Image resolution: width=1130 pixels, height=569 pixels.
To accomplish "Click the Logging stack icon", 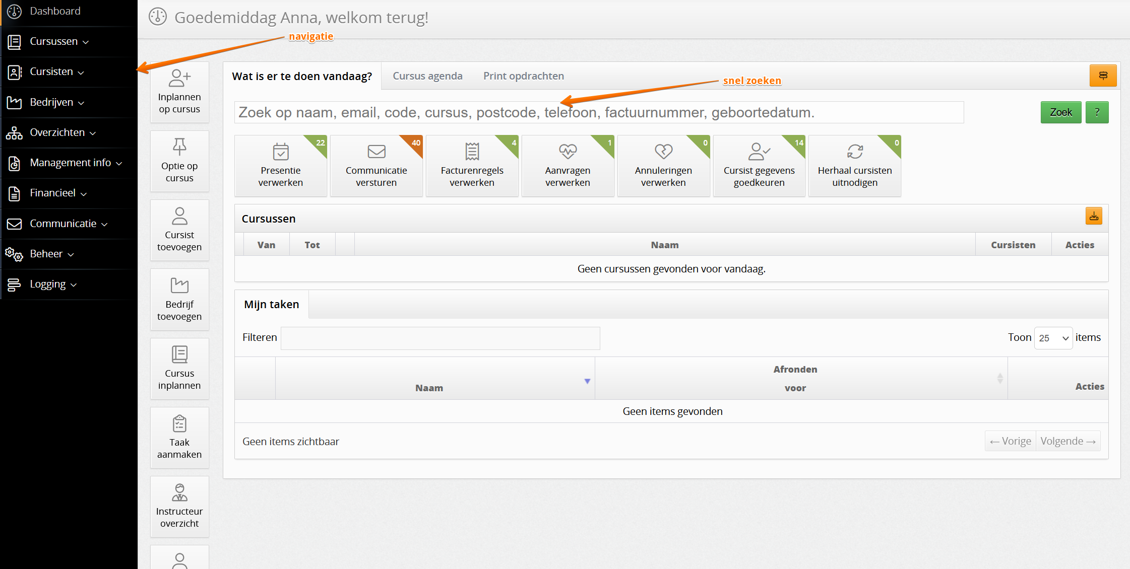I will pos(14,284).
